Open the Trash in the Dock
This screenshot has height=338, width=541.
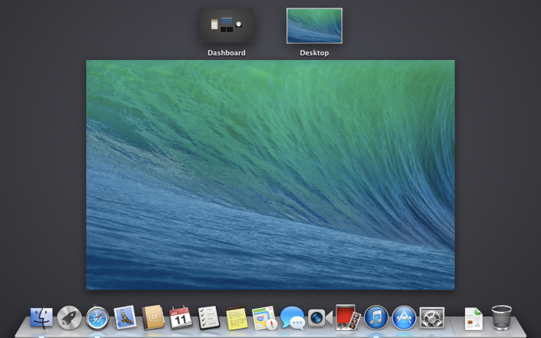502,317
